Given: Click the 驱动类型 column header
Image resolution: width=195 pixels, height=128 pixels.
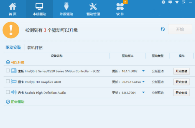Looking at the screenshot, I should [x=158, y=56].
